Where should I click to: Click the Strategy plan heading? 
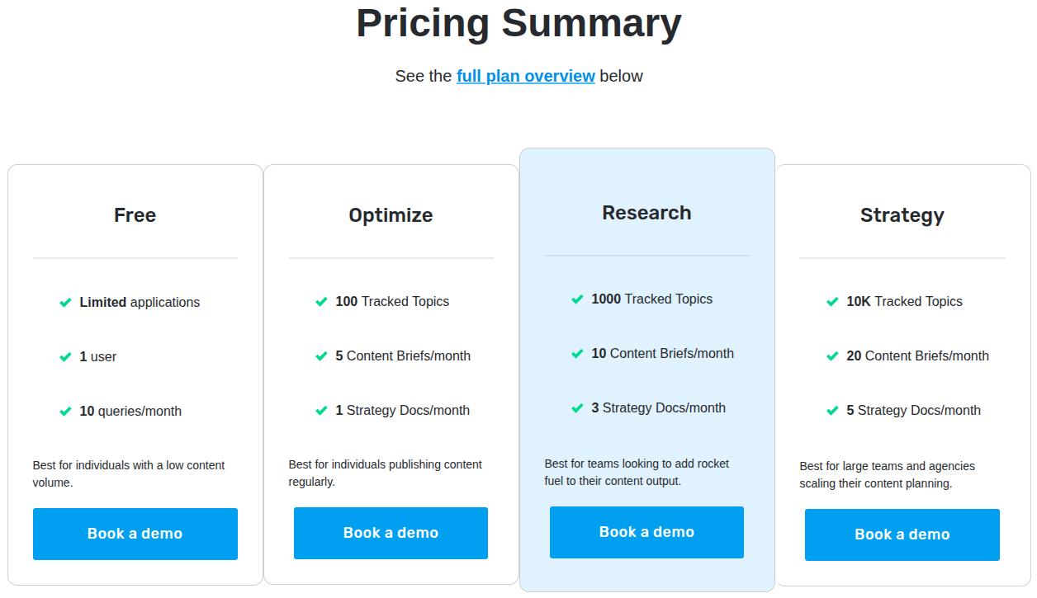pyautogui.click(x=902, y=215)
